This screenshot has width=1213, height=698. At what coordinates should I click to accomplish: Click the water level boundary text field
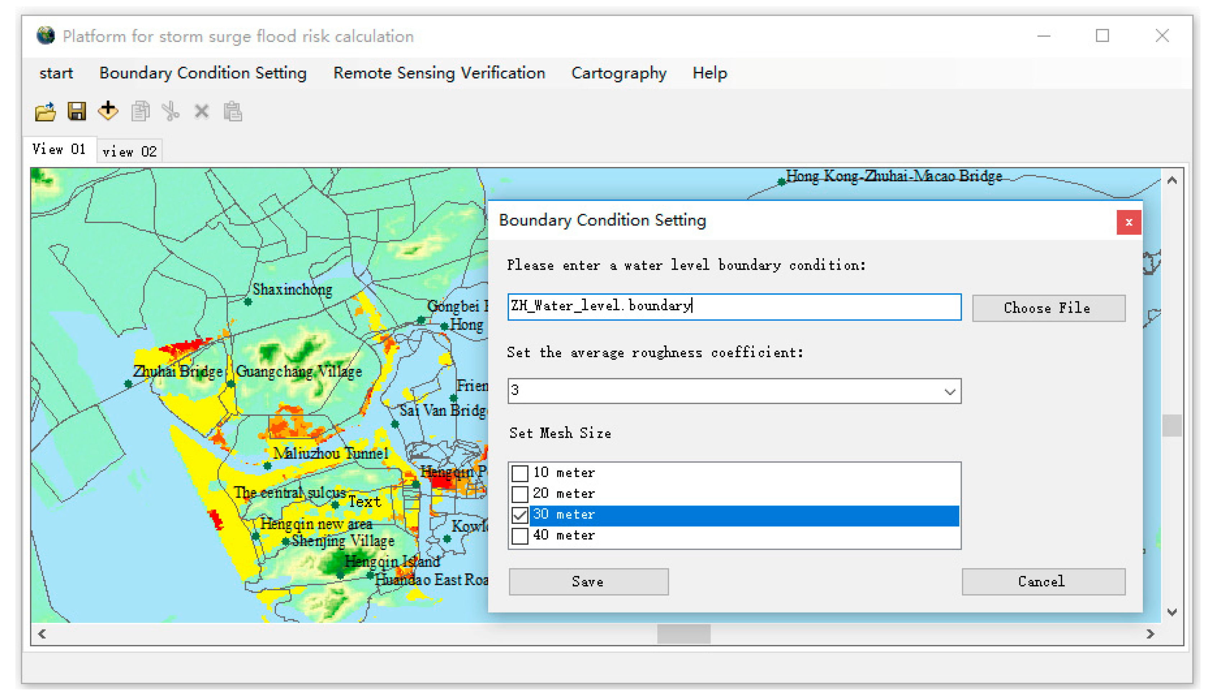pyautogui.click(x=734, y=307)
